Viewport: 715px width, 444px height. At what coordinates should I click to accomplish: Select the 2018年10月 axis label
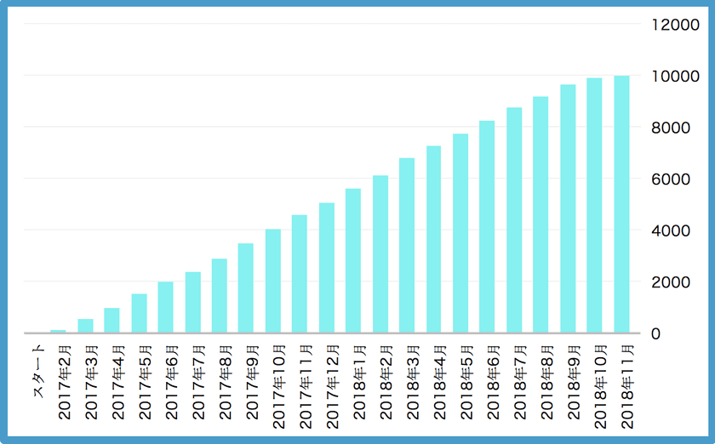601,387
